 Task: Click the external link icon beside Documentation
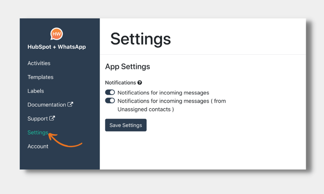[x=70, y=104]
